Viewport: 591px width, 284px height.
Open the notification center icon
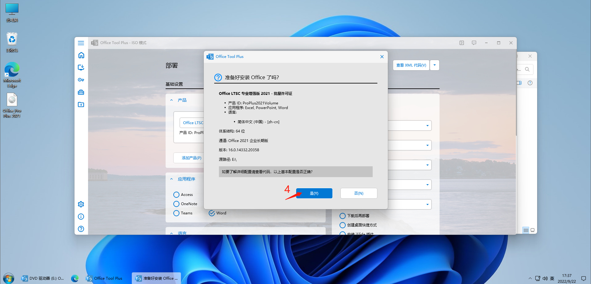(x=583, y=278)
